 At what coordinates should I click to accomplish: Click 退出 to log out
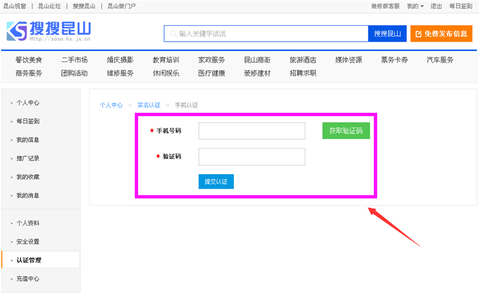pos(436,6)
